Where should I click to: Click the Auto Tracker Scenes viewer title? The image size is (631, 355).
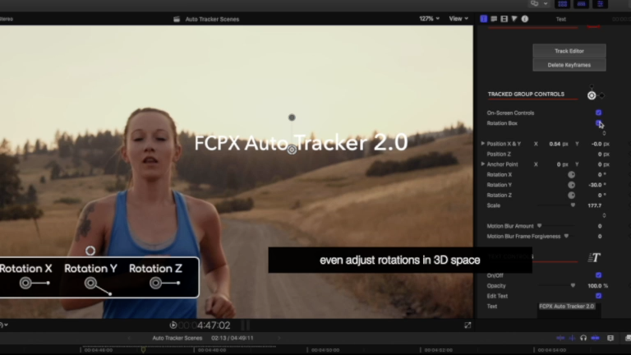pyautogui.click(x=212, y=19)
